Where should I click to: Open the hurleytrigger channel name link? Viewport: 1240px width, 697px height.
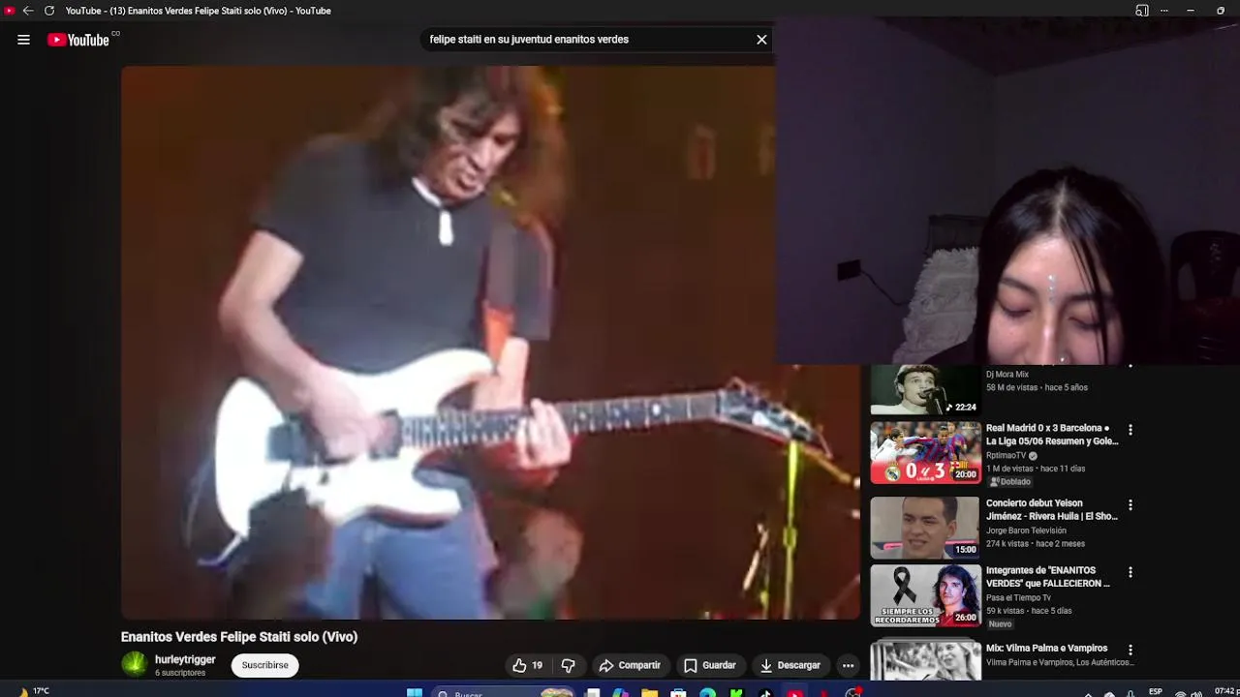point(185,659)
